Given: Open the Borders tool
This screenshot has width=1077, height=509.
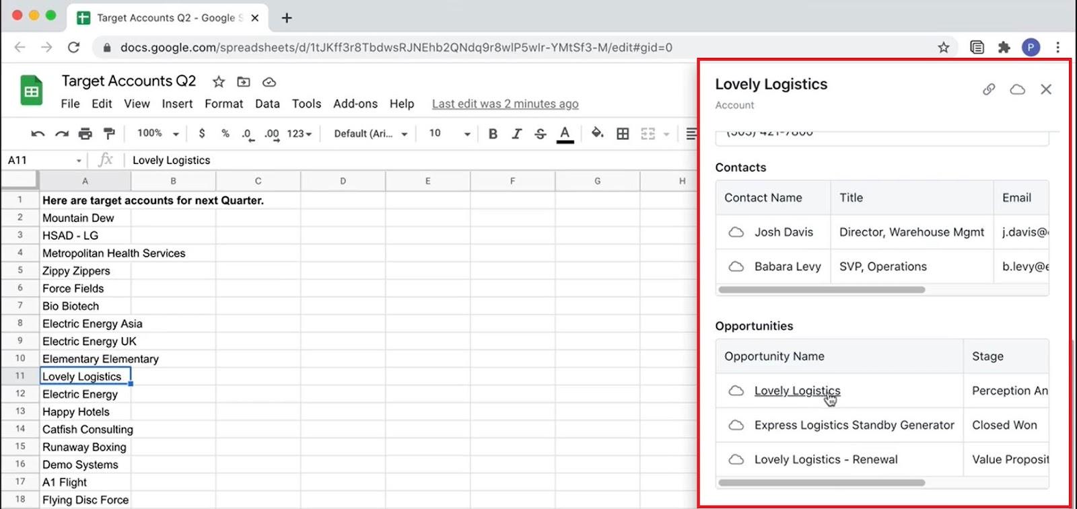Looking at the screenshot, I should (623, 134).
